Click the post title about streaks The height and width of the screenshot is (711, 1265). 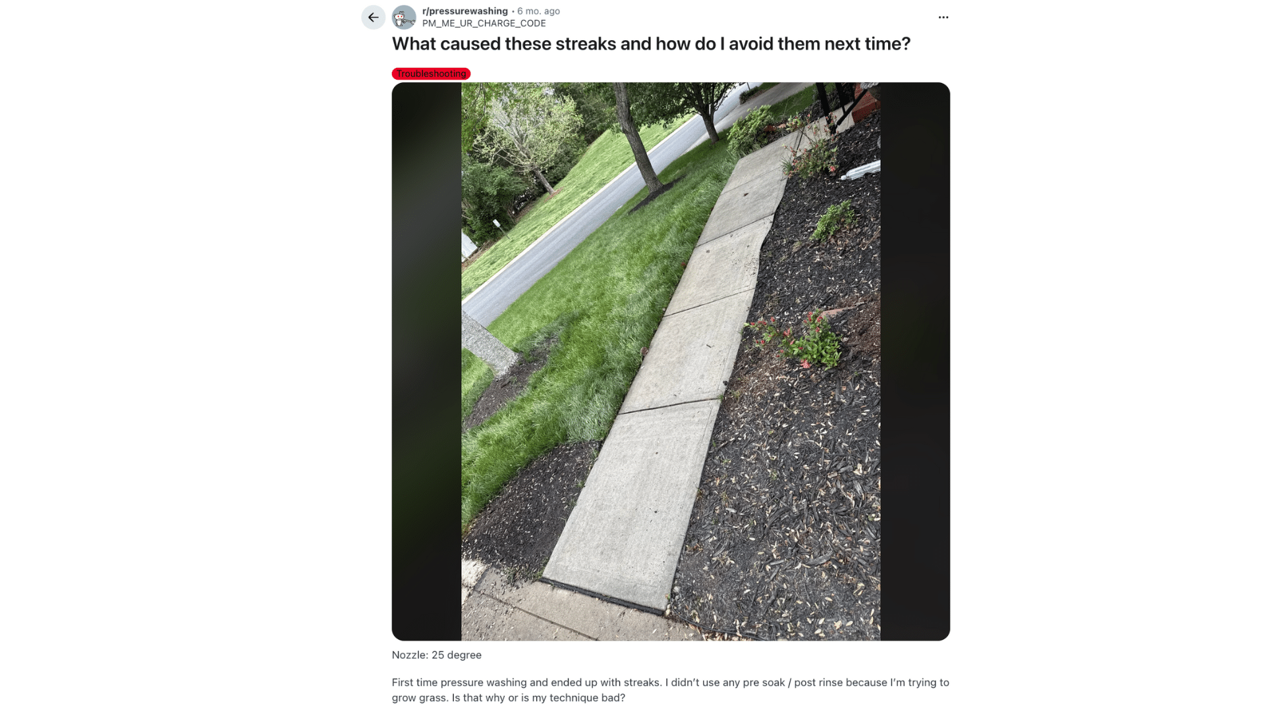tap(651, 43)
